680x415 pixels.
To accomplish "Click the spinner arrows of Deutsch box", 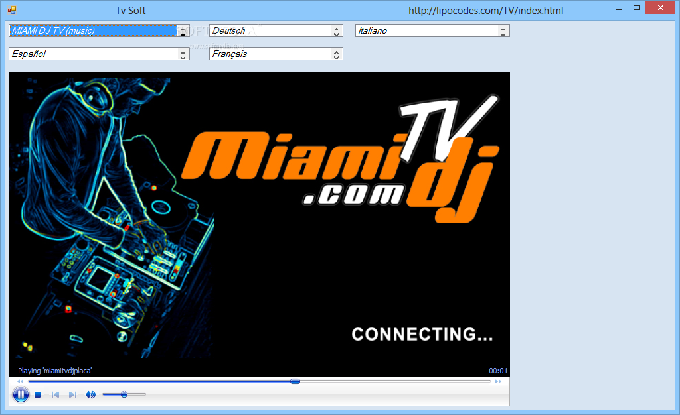I will pyautogui.click(x=336, y=30).
